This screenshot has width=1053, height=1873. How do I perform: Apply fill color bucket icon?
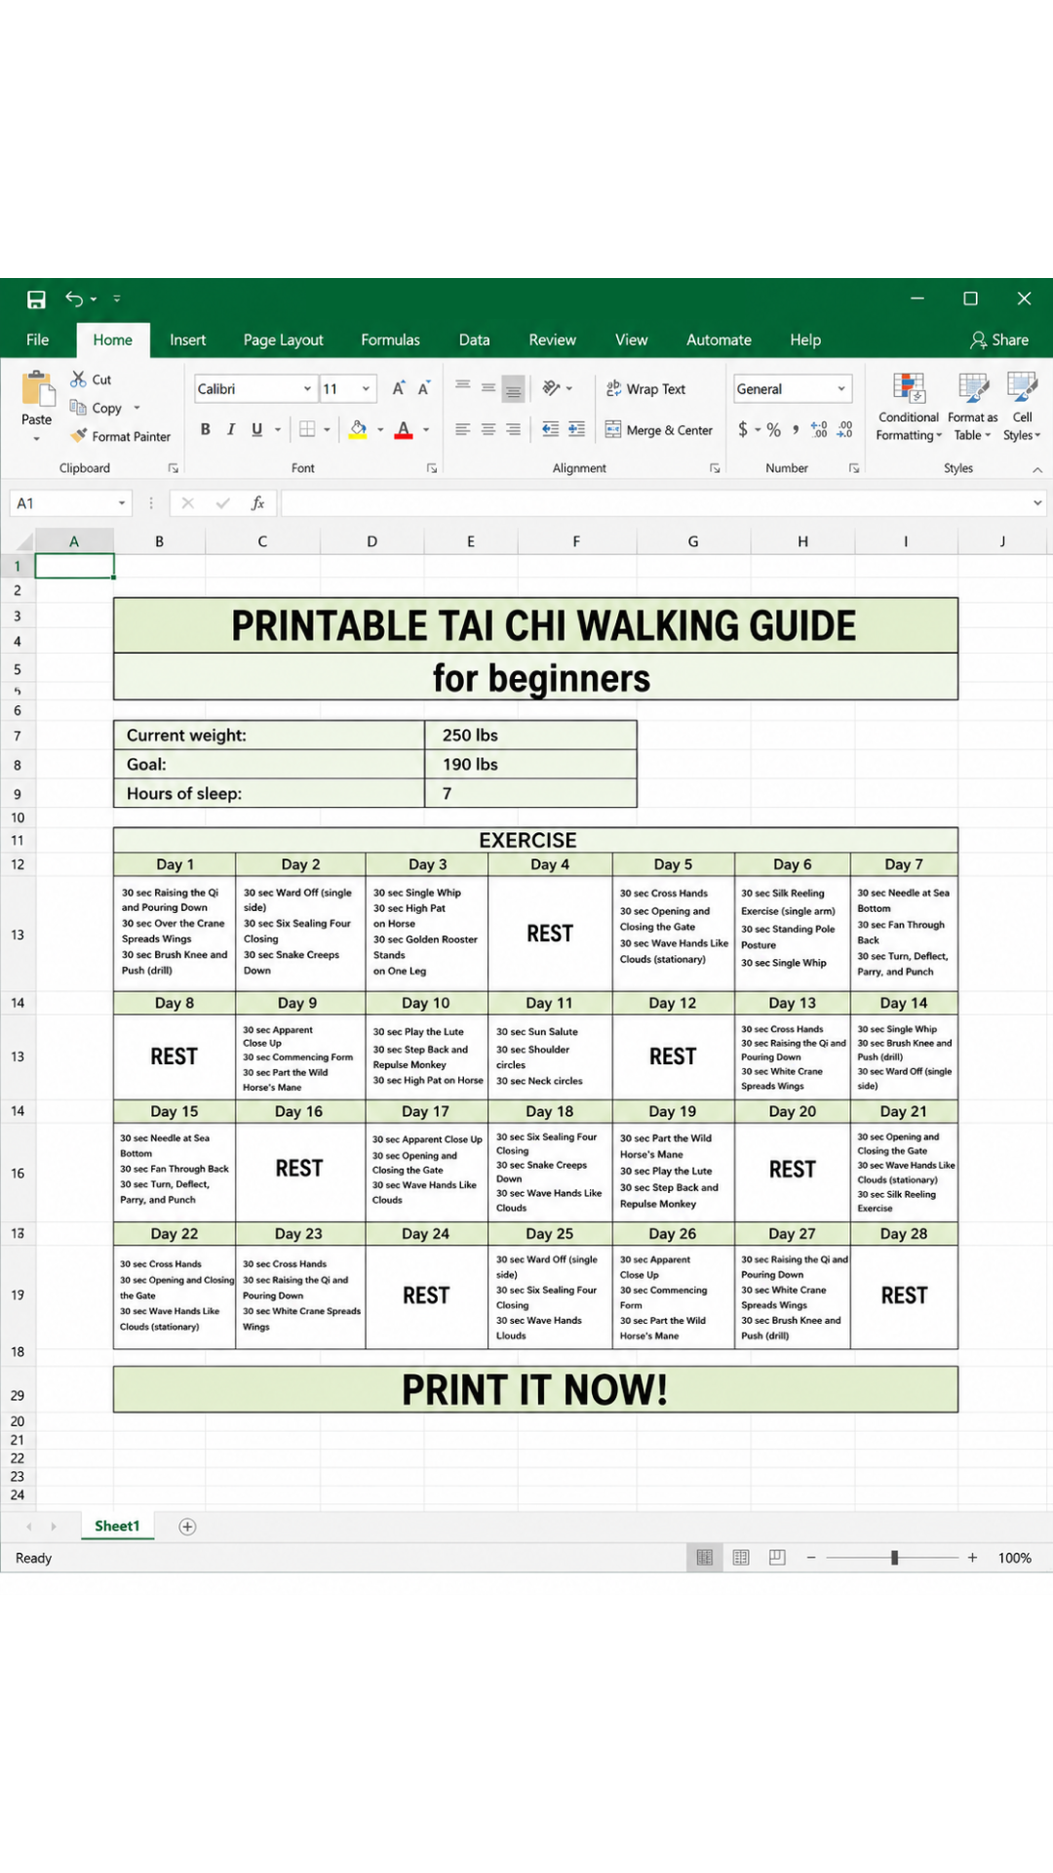358,429
